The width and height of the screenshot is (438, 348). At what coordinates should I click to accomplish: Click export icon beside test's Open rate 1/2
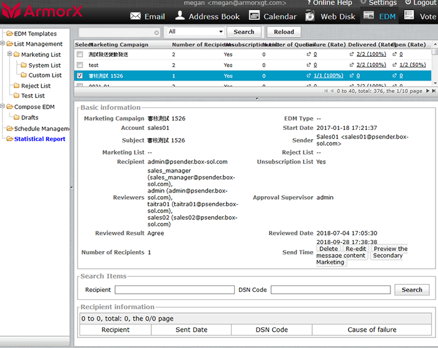coord(394,65)
